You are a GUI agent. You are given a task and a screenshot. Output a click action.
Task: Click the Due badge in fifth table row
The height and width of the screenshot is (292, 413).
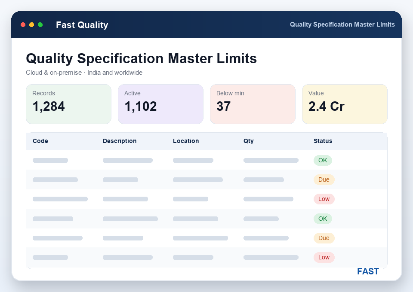tap(324, 238)
